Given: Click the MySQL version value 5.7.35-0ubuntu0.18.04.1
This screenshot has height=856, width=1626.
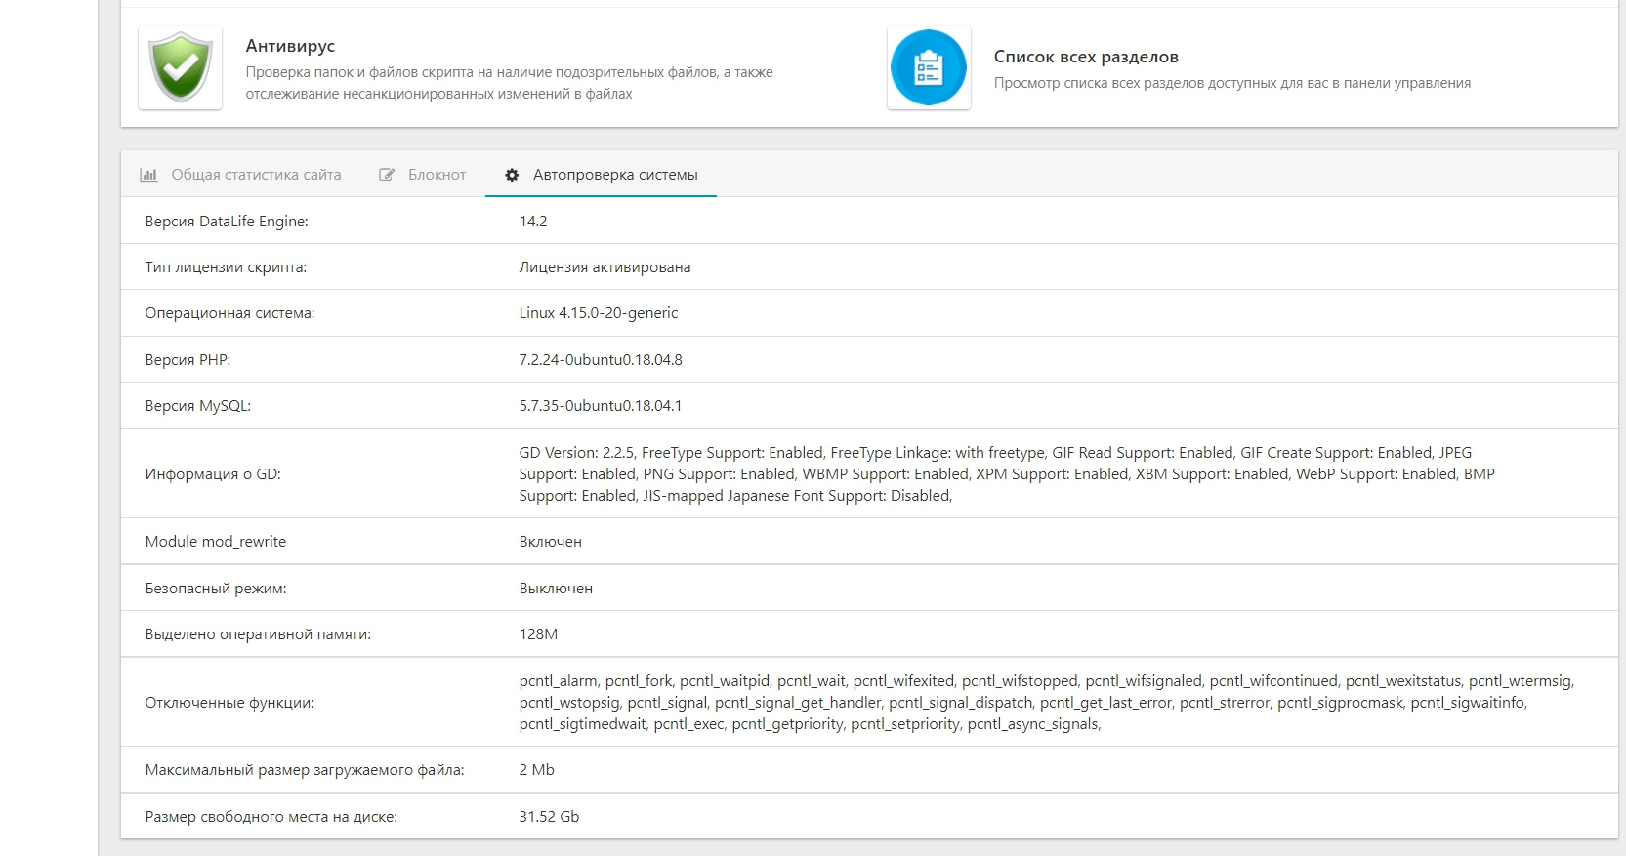Looking at the screenshot, I should [x=601, y=406].
